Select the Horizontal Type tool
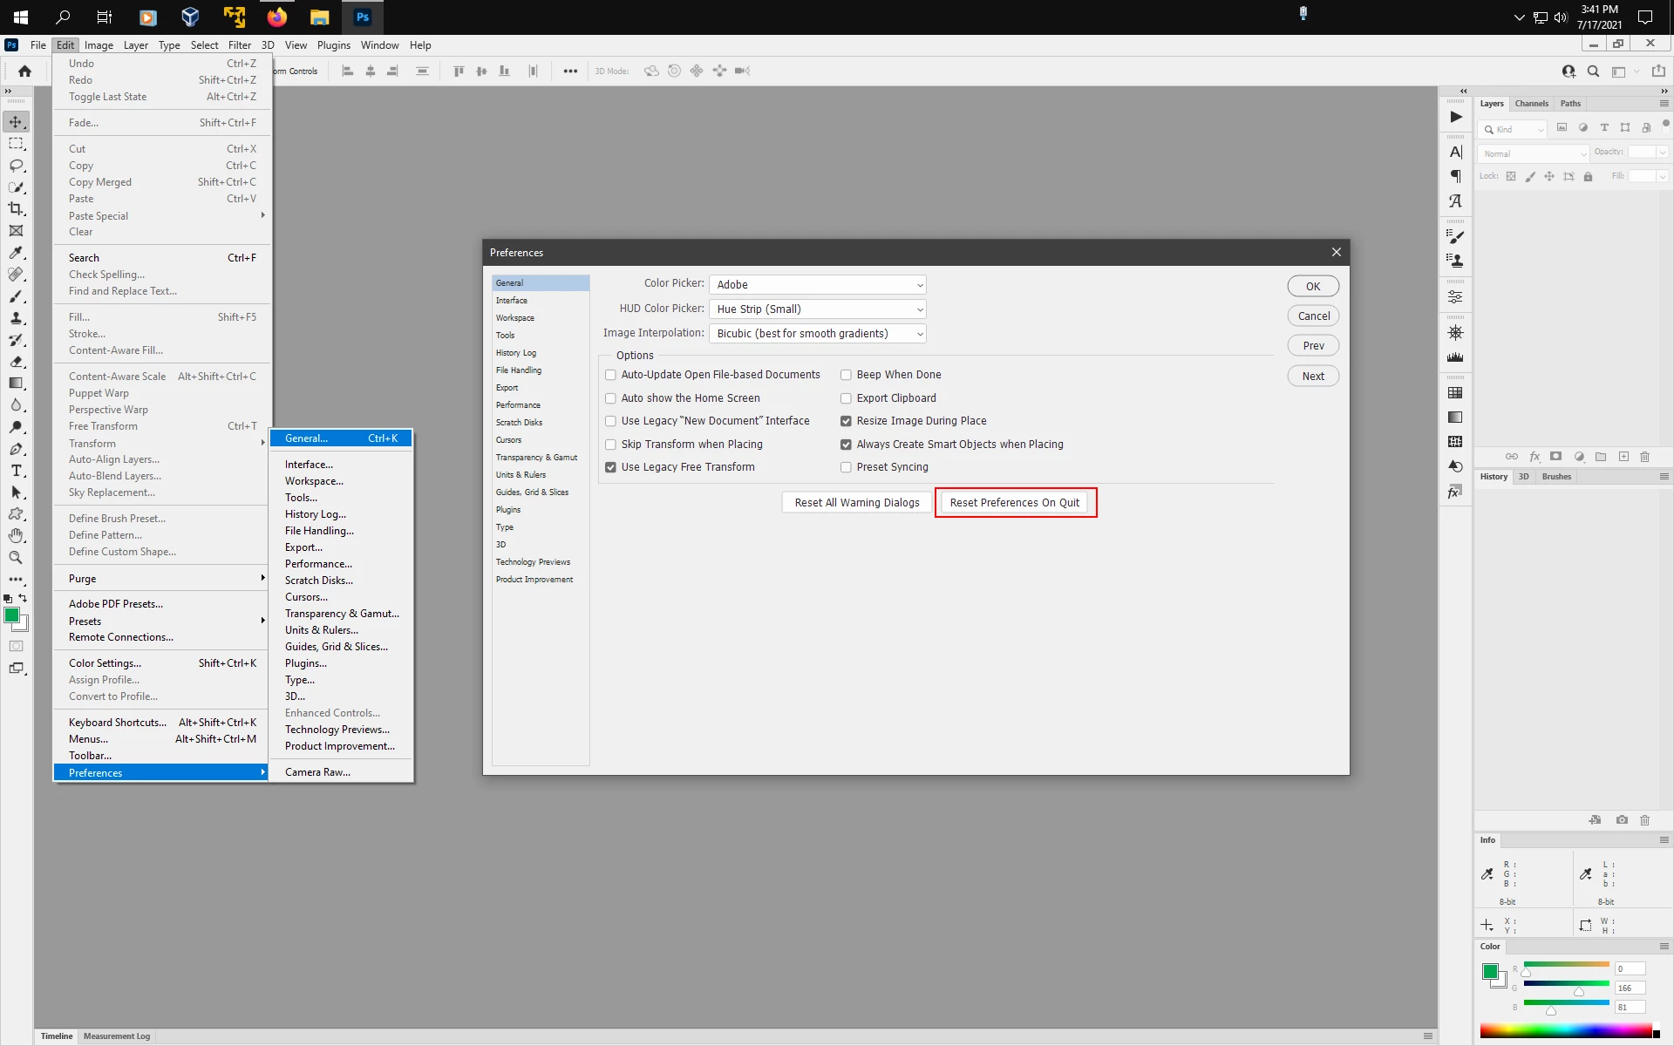 (16, 471)
